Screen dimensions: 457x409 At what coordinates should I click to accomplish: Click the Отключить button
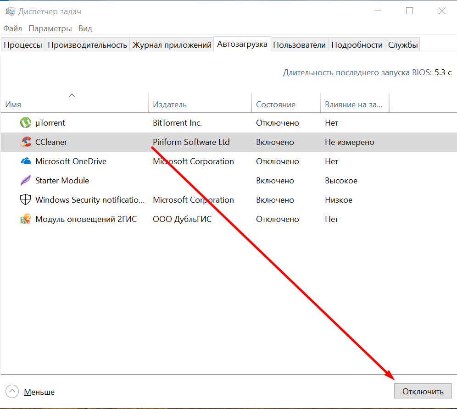423,391
